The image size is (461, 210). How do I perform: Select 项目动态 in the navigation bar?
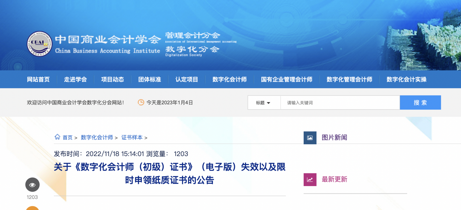[x=113, y=79]
